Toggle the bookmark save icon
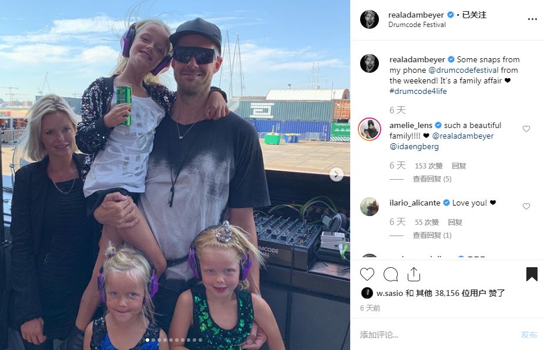Screen dimensions: 544x350 tap(532, 274)
